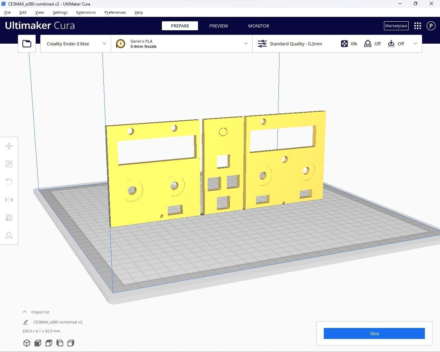Screen dimensions: 440x352
Task: Click the infill 0% setting indicator
Action: (x=349, y=44)
